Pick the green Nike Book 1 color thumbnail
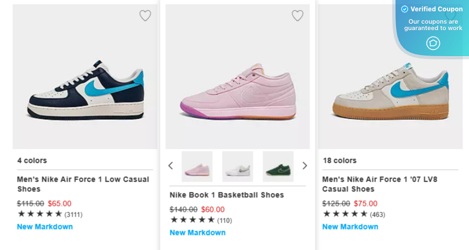Screen dimensions: 469x250 click(x=278, y=166)
